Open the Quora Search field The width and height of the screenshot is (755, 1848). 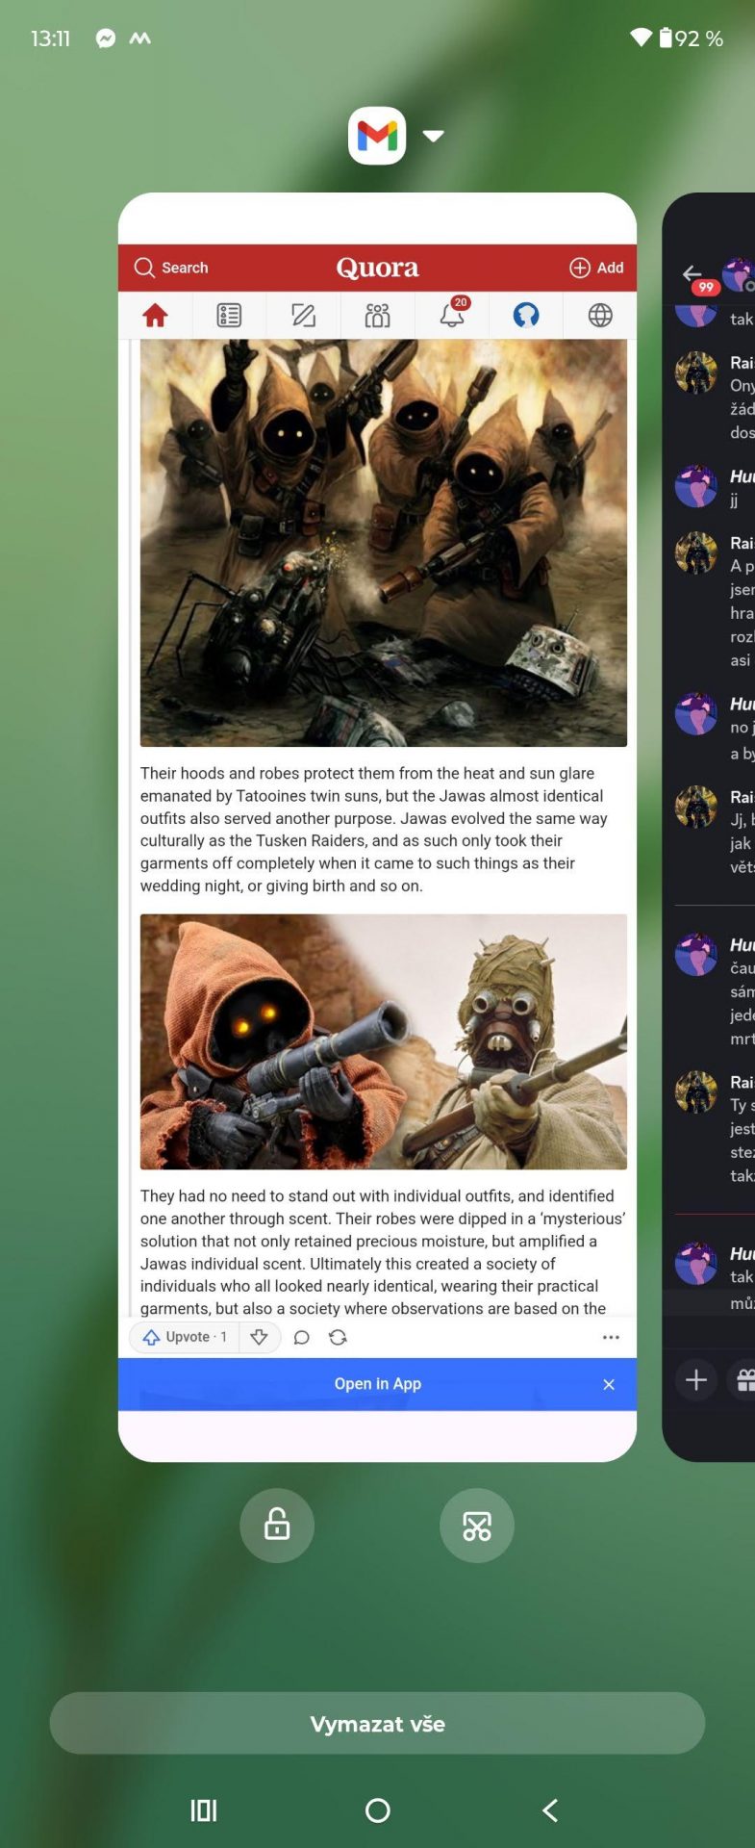(171, 268)
